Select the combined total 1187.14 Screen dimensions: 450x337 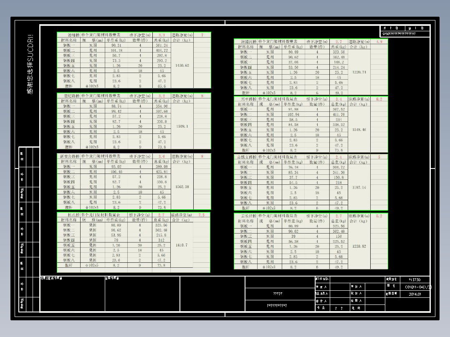(359, 188)
